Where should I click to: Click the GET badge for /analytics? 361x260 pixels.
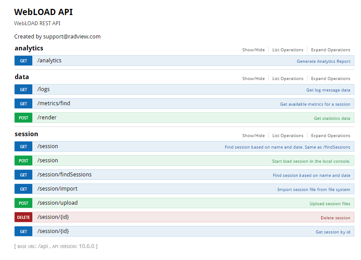[x=23, y=61]
